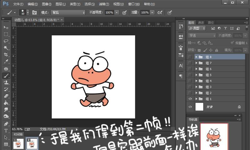Expand the 组 7 folder arrow
The height and width of the screenshot is (150, 250).
(x=196, y=63)
